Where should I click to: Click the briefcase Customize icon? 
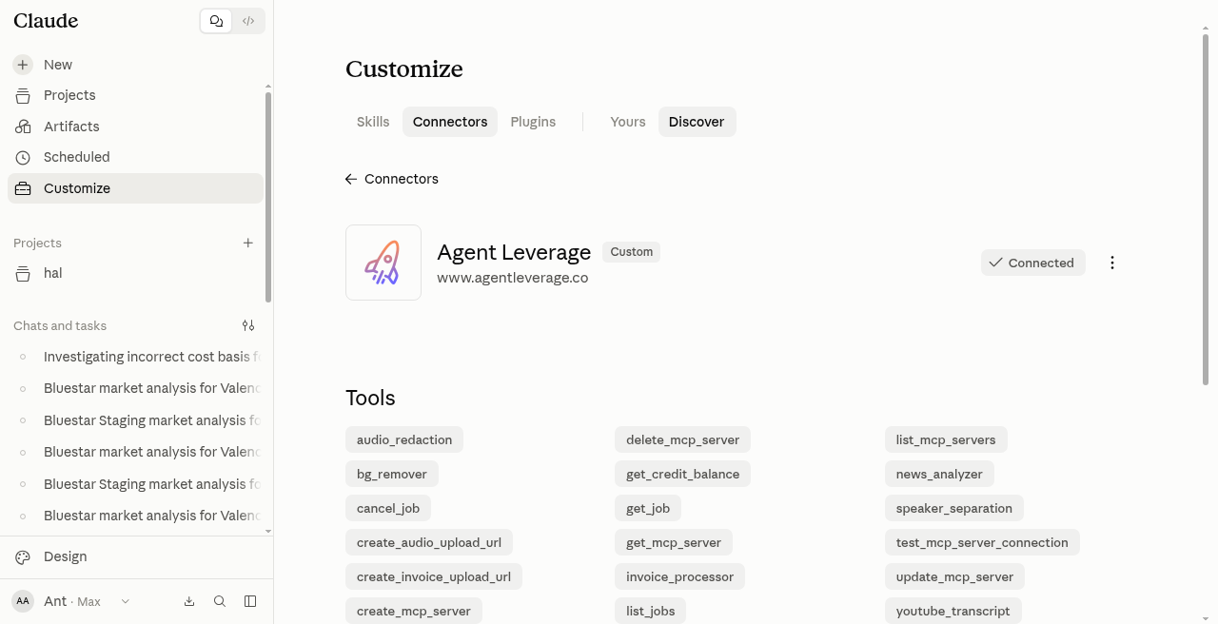click(x=23, y=188)
